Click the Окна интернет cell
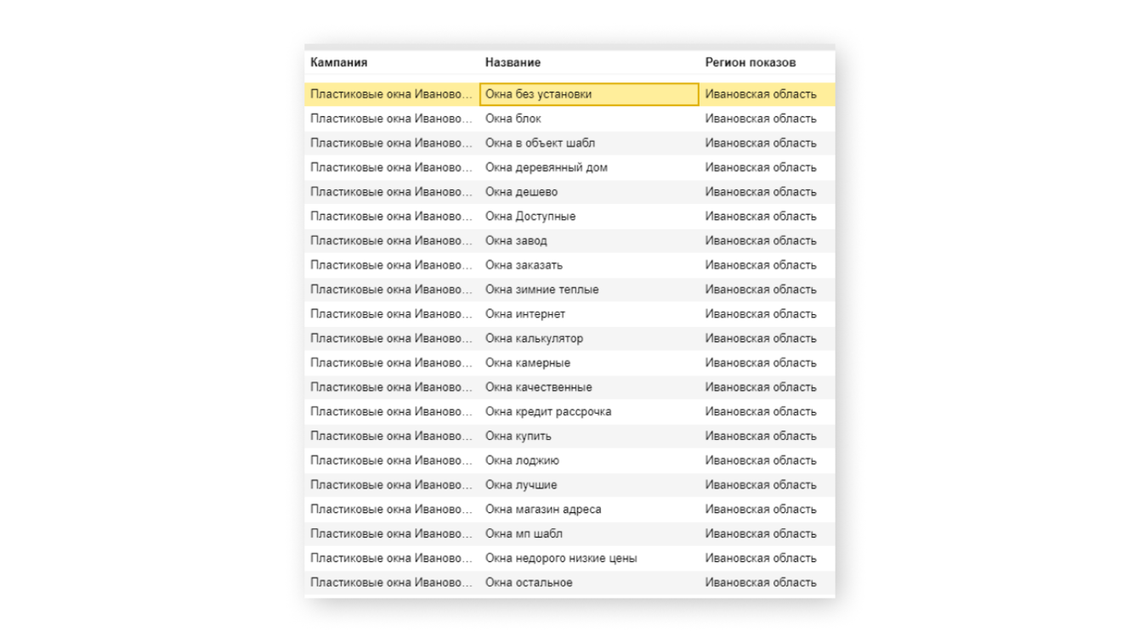Viewport: 1139px width, 642px height. [525, 314]
